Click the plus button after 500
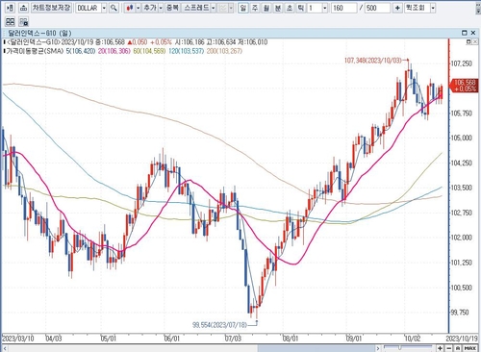 pos(397,8)
